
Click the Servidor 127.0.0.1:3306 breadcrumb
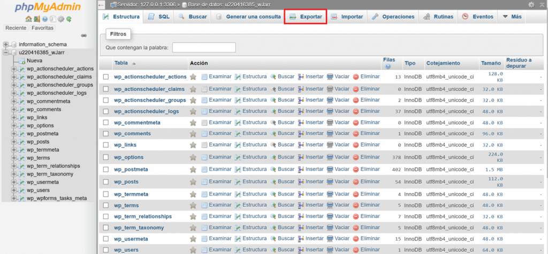pyautogui.click(x=146, y=5)
